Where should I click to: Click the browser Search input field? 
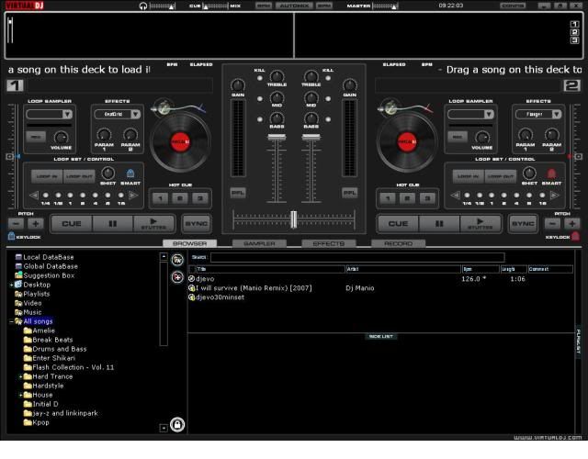point(356,258)
